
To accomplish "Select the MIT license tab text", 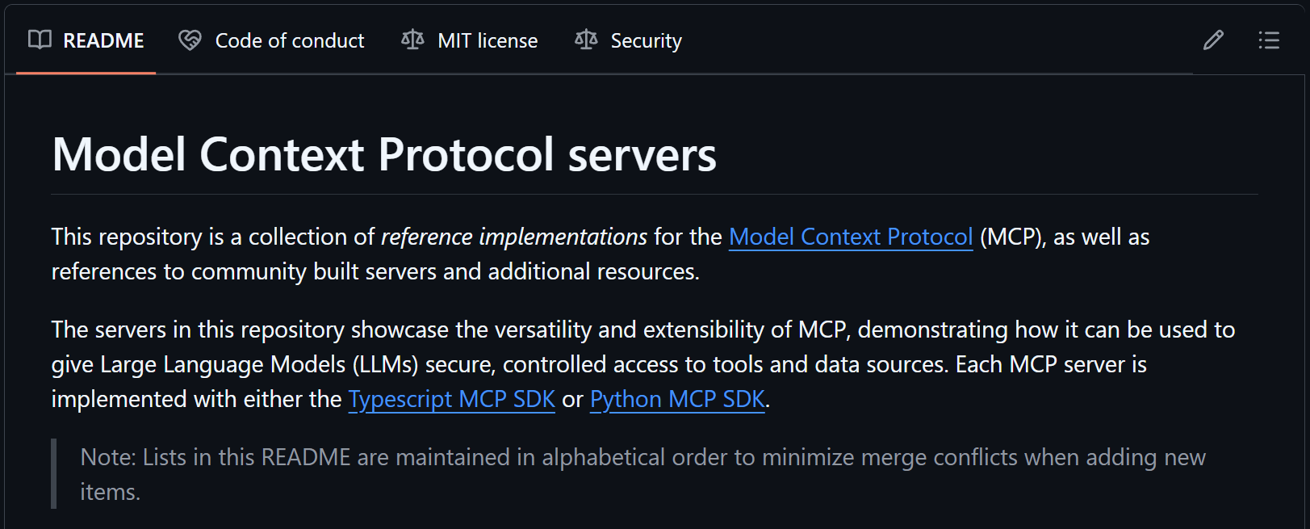I will [488, 40].
